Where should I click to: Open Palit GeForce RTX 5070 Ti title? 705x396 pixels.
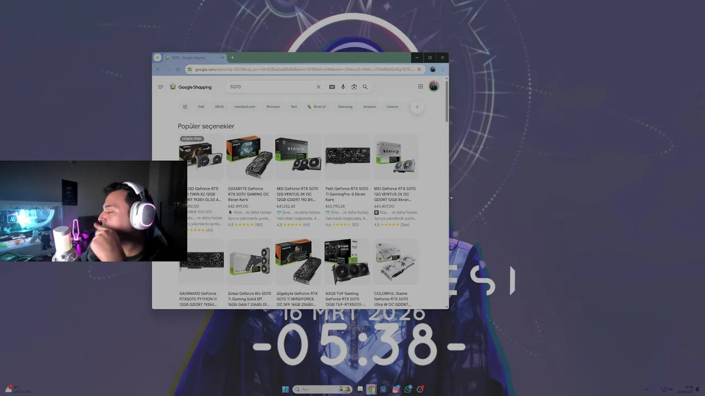[x=346, y=194]
